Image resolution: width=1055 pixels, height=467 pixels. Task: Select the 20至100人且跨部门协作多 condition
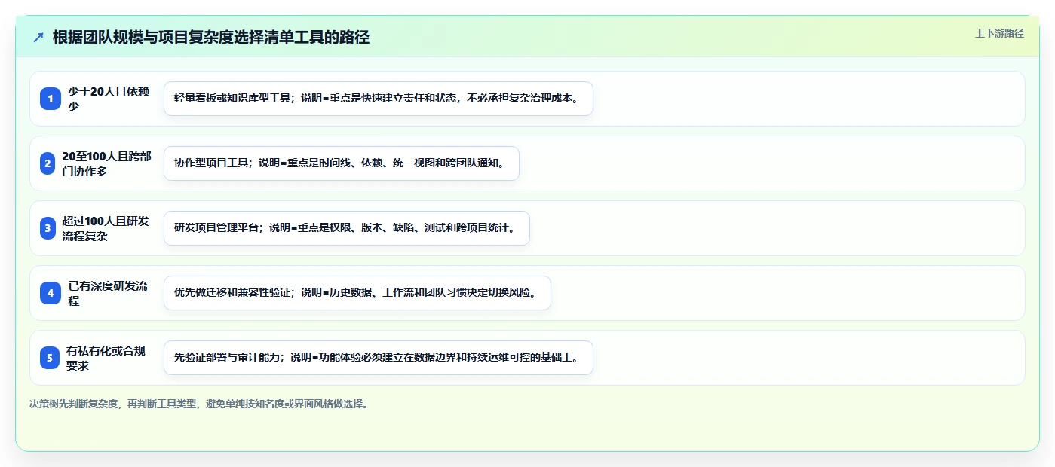tap(107, 163)
